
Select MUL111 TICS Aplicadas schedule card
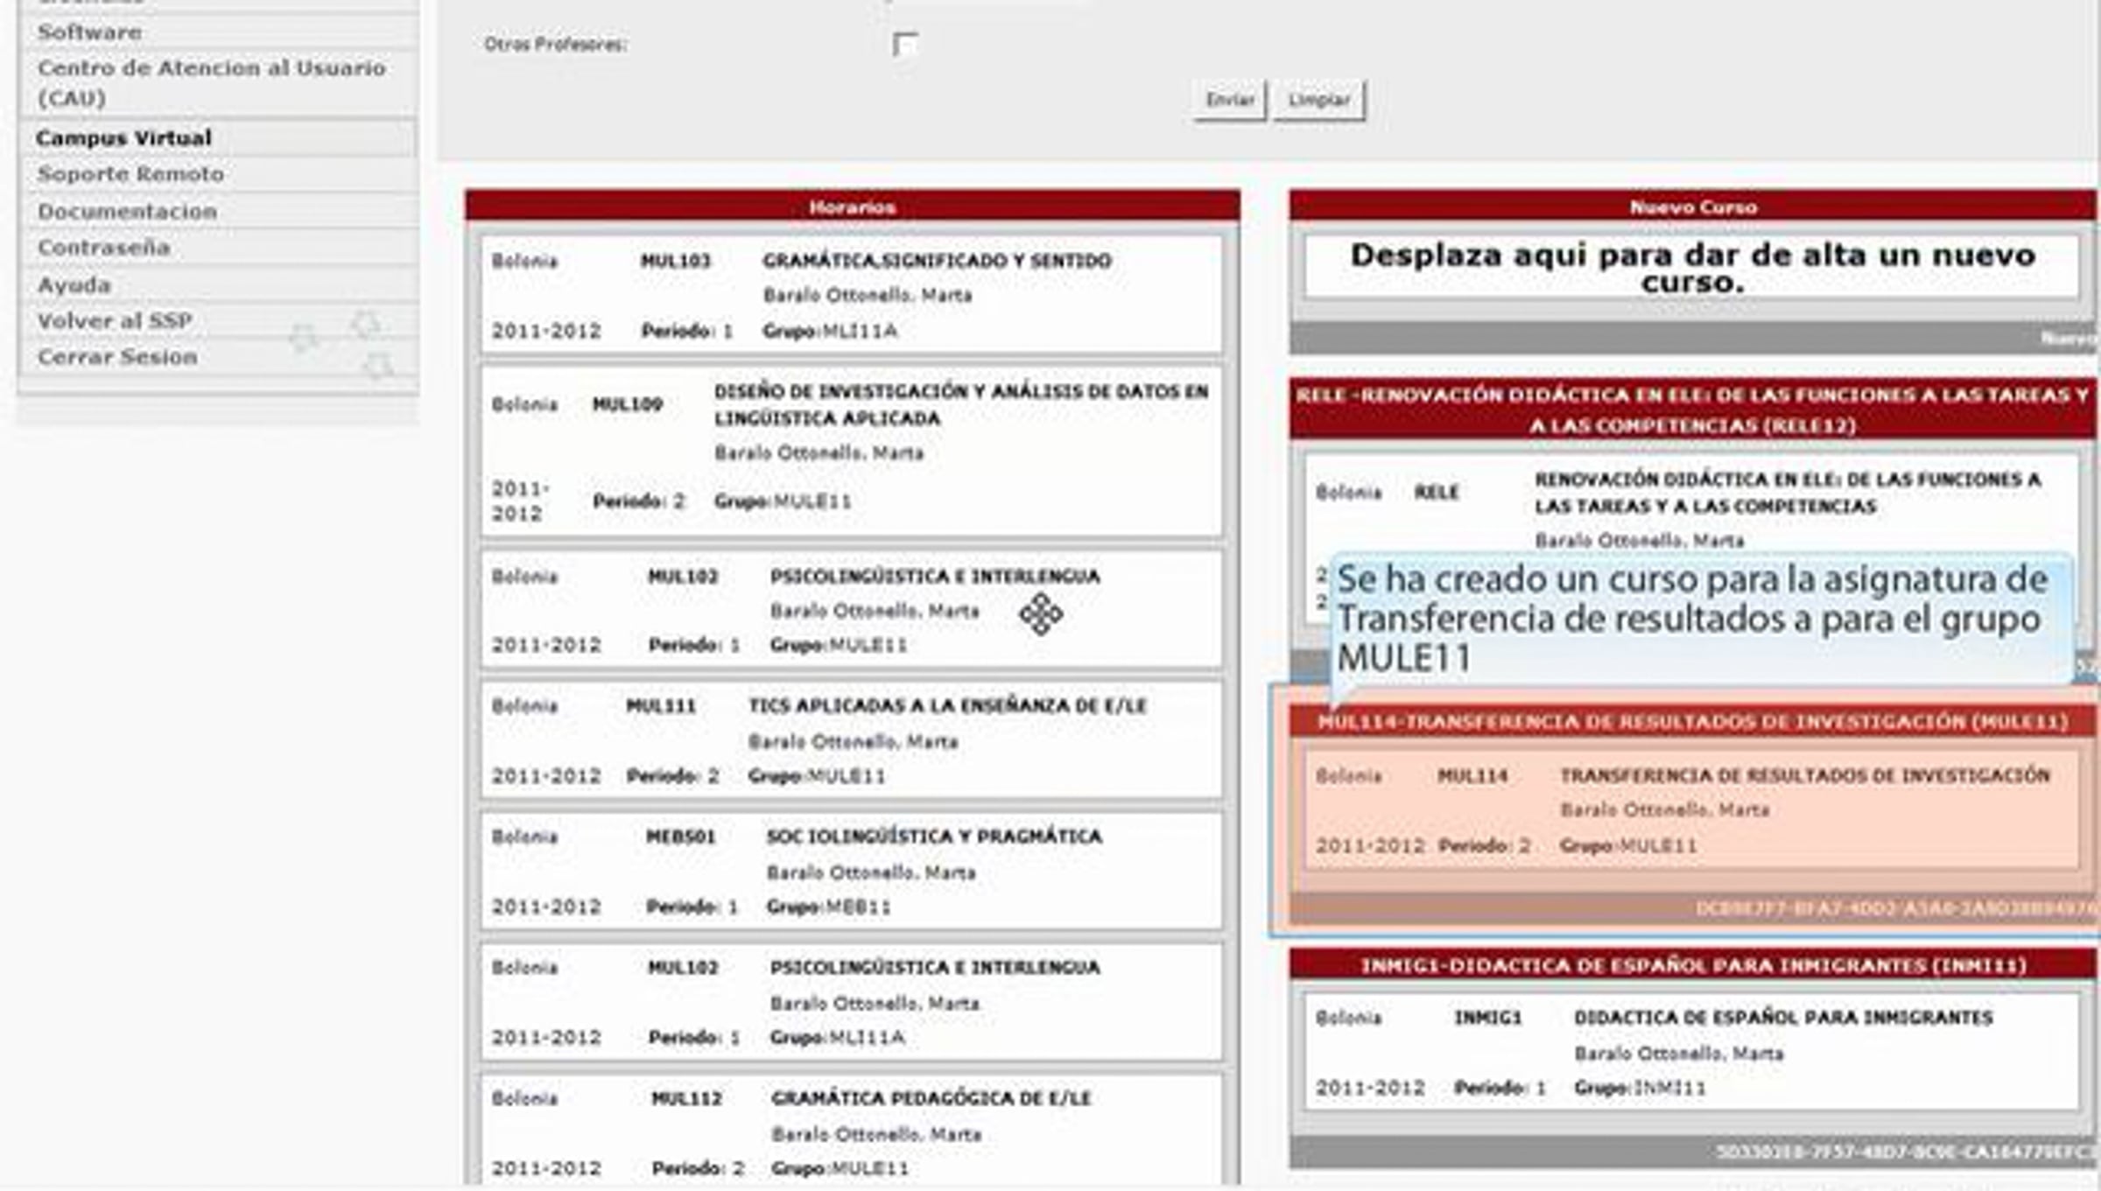coord(851,739)
